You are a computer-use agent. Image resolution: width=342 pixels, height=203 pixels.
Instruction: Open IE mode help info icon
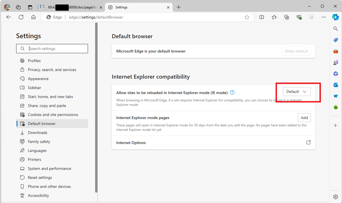[x=232, y=92]
